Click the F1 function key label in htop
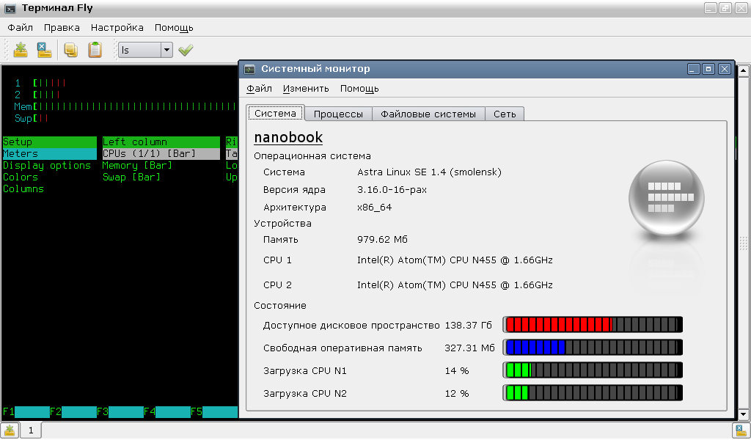The height and width of the screenshot is (440, 751). pyautogui.click(x=8, y=411)
